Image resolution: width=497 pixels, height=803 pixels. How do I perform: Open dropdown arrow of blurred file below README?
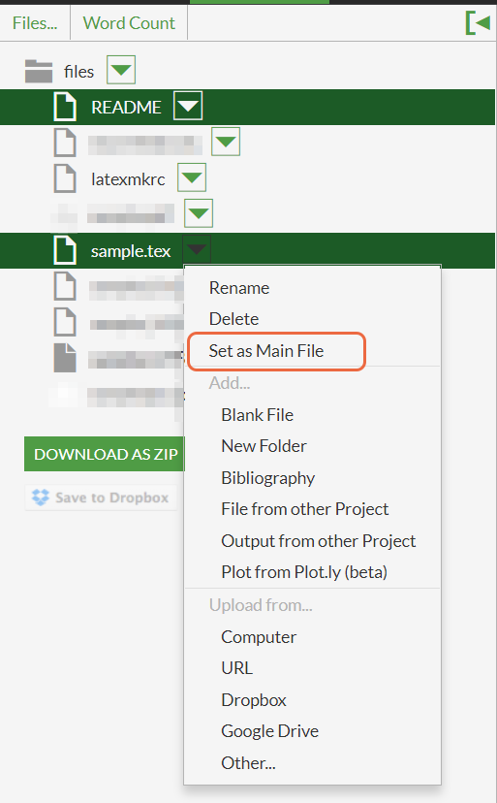pos(226,142)
